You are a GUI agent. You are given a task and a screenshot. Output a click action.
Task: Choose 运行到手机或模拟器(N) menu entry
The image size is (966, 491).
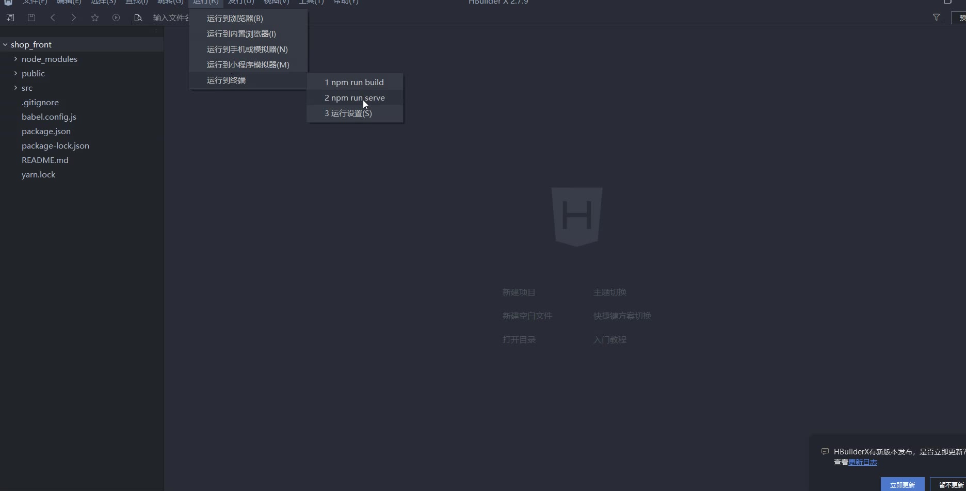(x=248, y=49)
